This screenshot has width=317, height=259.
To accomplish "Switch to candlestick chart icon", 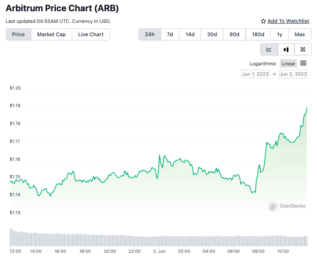I will point(286,50).
